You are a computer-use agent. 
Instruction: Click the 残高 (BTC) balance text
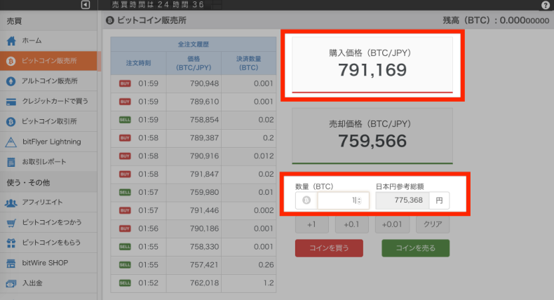(x=496, y=20)
